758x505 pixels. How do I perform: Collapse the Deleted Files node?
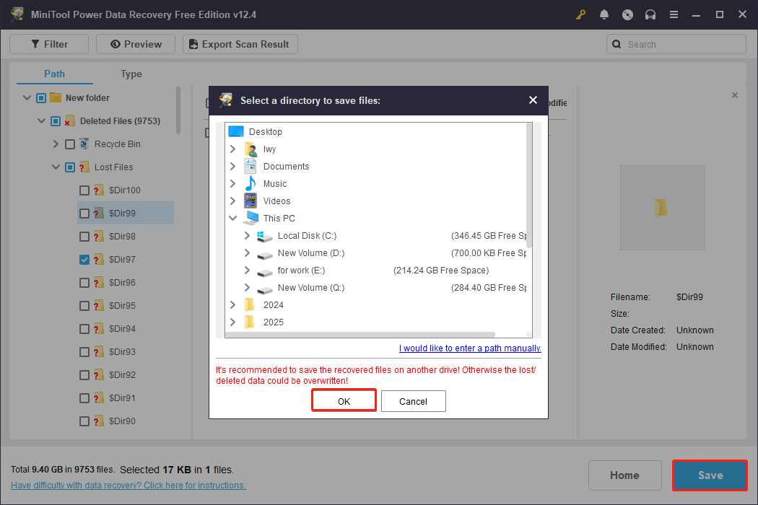[x=42, y=120]
